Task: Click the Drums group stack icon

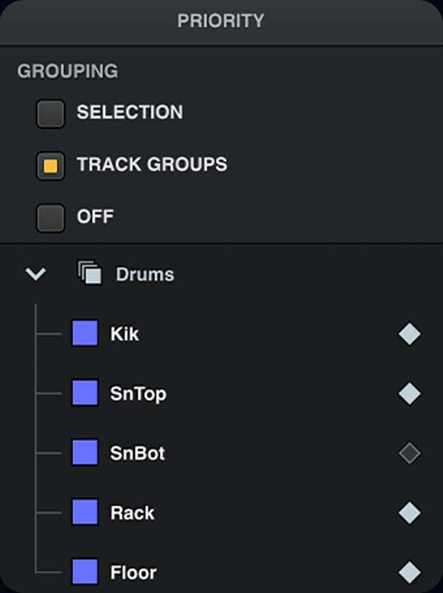Action: point(90,273)
